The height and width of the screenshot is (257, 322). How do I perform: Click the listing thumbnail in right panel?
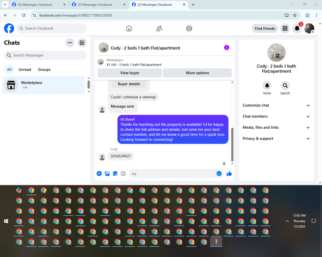276,53
